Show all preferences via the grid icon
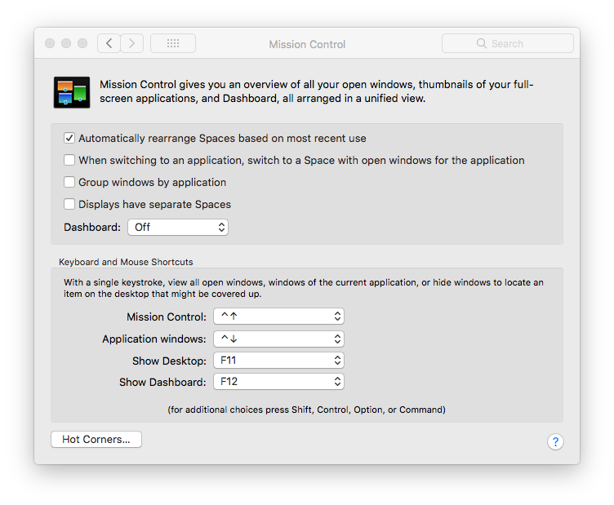Image resolution: width=614 pixels, height=505 pixels. pos(173,43)
